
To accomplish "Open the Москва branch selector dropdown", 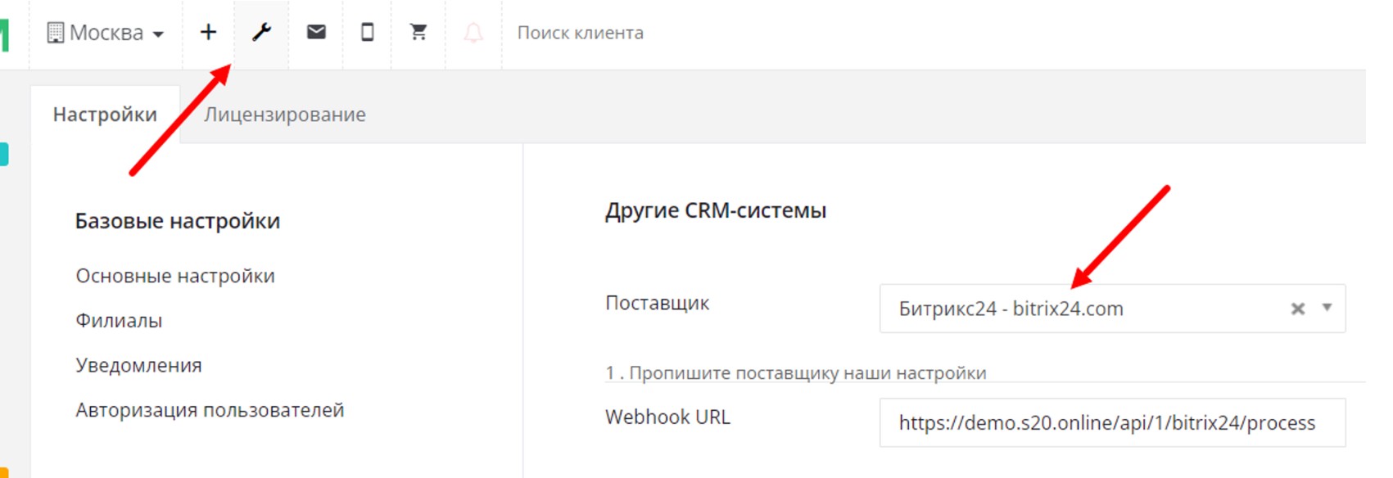I will (x=106, y=33).
